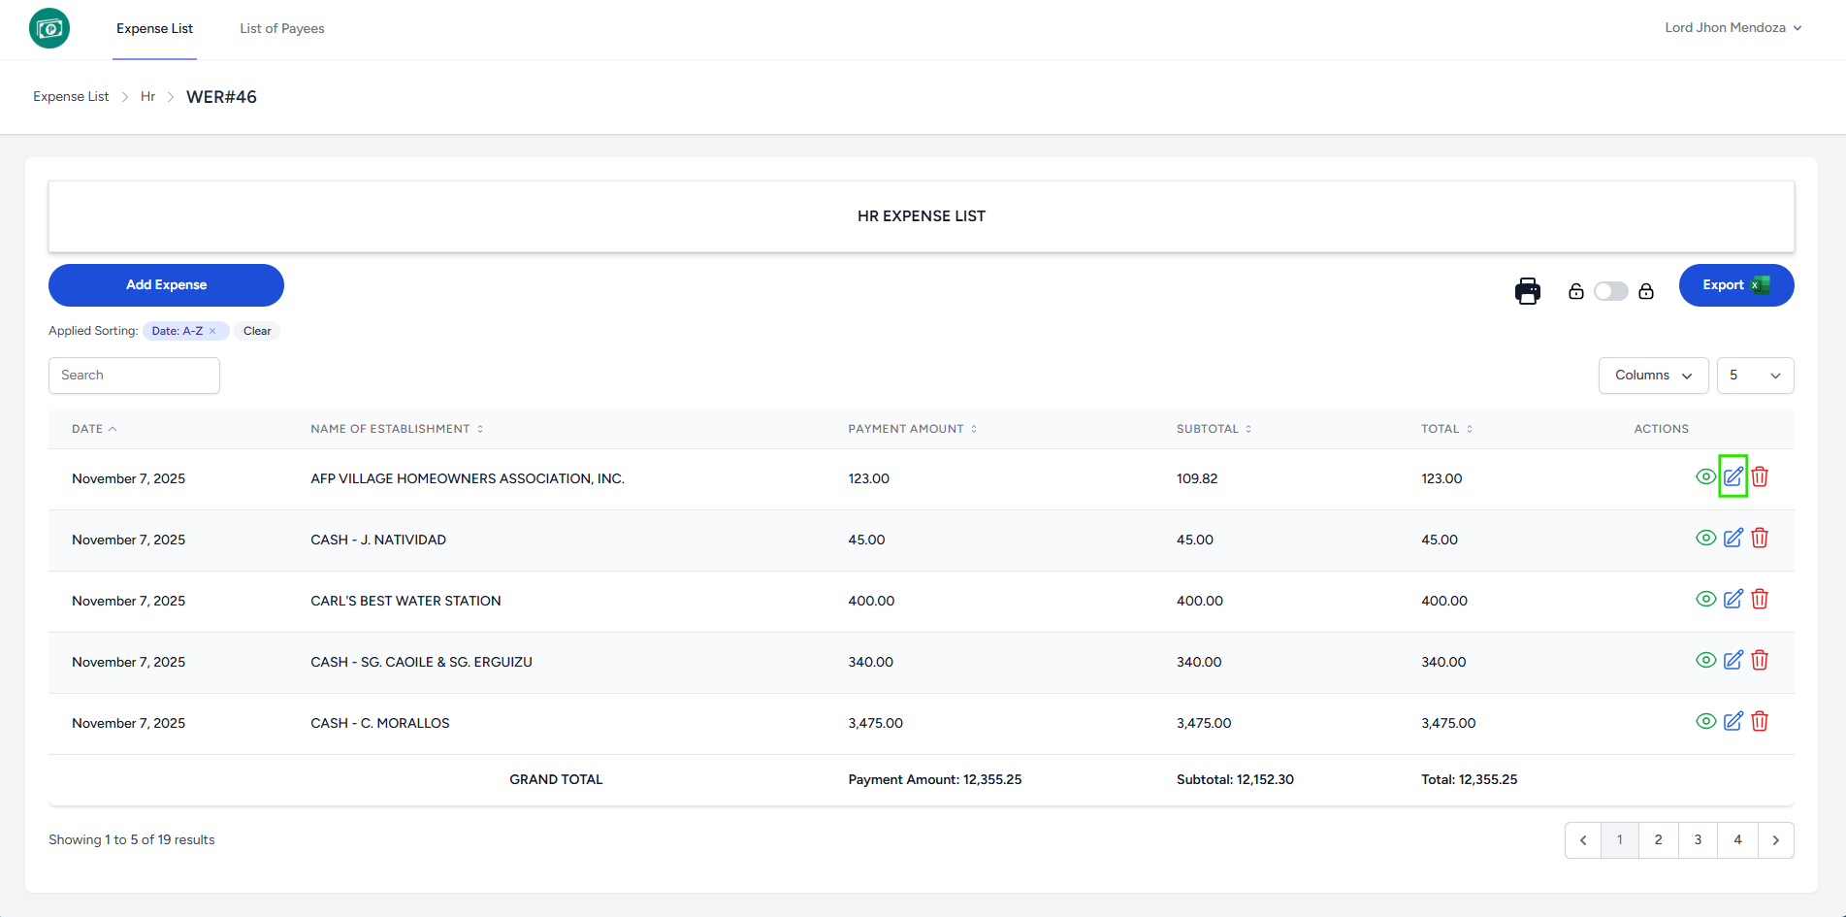The image size is (1846, 917).
Task: Toggle the lock switch
Action: pyautogui.click(x=1611, y=291)
